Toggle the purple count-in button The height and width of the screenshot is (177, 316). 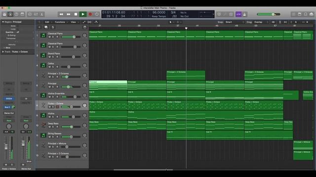coord(238,14)
